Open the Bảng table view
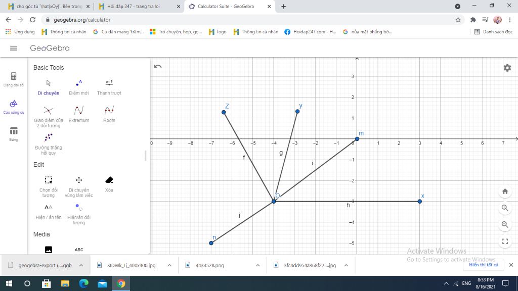518x291 pixels. [14, 134]
